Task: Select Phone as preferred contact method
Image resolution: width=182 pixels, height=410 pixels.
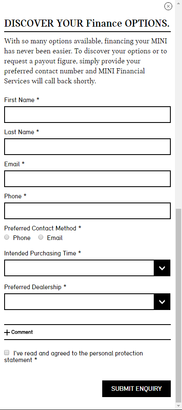Action: pos(7,237)
